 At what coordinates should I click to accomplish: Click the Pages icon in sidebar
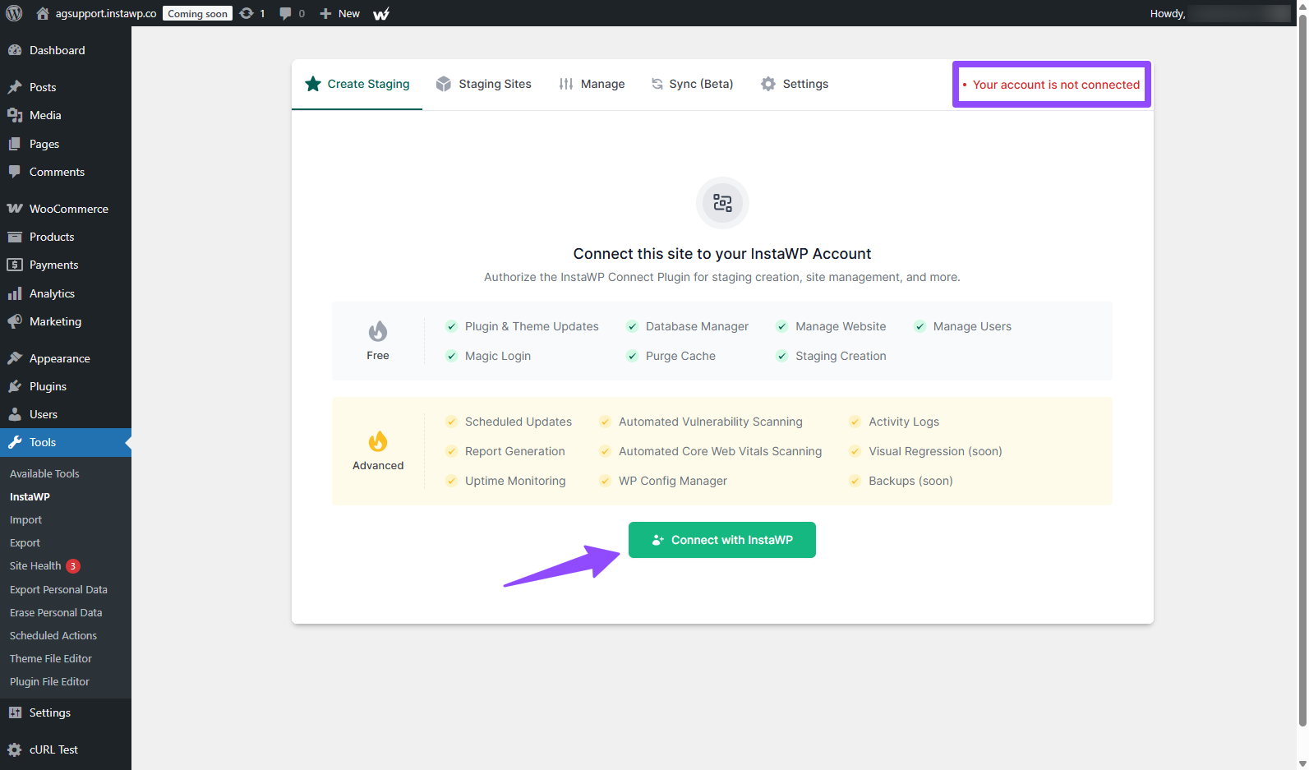(15, 144)
